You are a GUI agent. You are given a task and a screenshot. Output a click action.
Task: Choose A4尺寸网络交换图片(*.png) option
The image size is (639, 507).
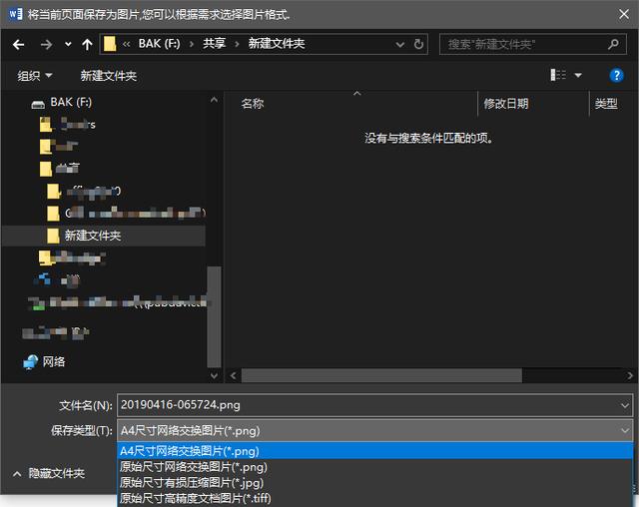(x=375, y=451)
